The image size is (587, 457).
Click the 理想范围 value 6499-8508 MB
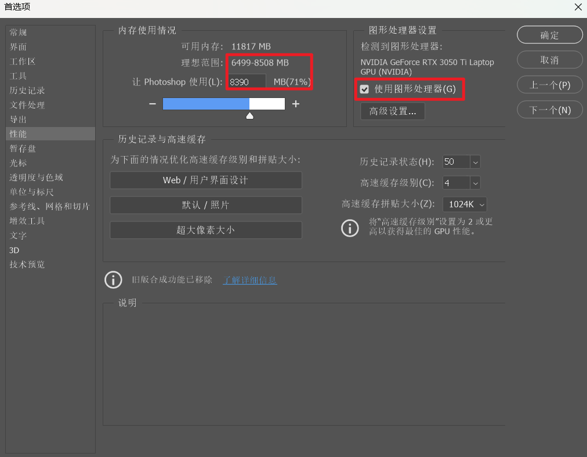(x=260, y=63)
